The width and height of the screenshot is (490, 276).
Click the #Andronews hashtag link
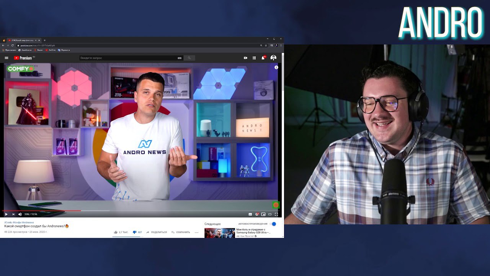(x=28, y=222)
